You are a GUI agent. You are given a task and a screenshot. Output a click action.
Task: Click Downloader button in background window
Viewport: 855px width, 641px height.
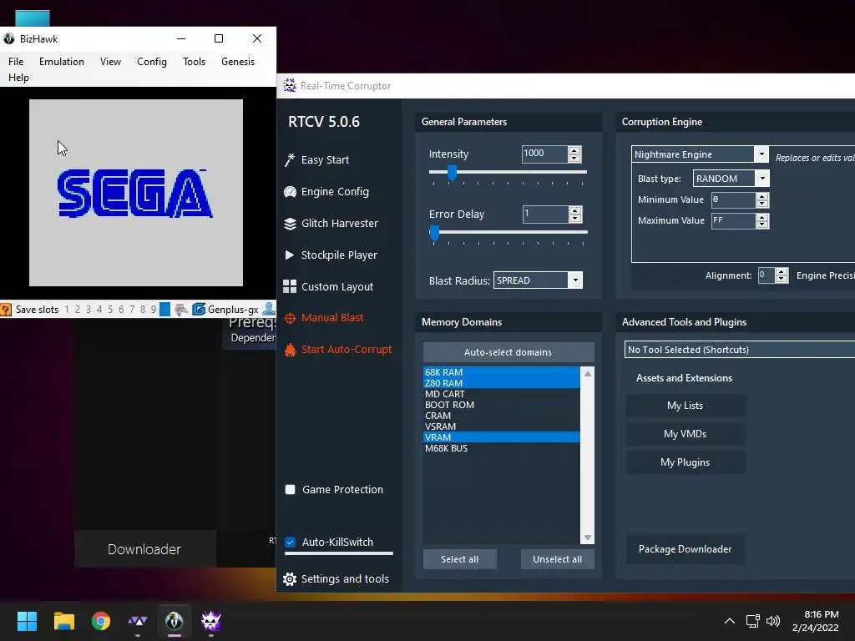144,549
